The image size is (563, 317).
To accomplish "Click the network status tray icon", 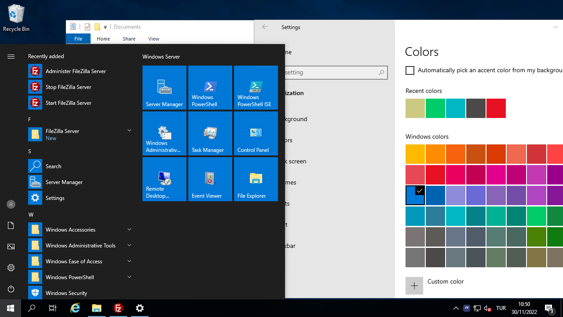I will pos(477,308).
